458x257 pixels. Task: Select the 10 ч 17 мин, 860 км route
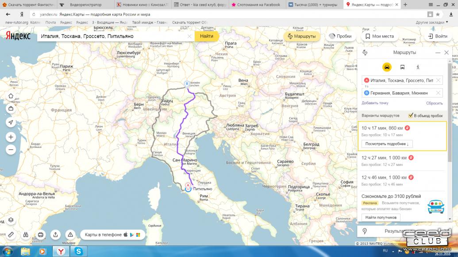tap(402, 136)
